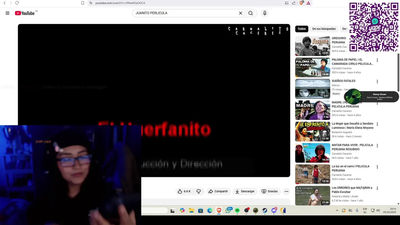This screenshot has height=225, width=400.
Task: Click the Compartir button
Action: tap(218, 191)
